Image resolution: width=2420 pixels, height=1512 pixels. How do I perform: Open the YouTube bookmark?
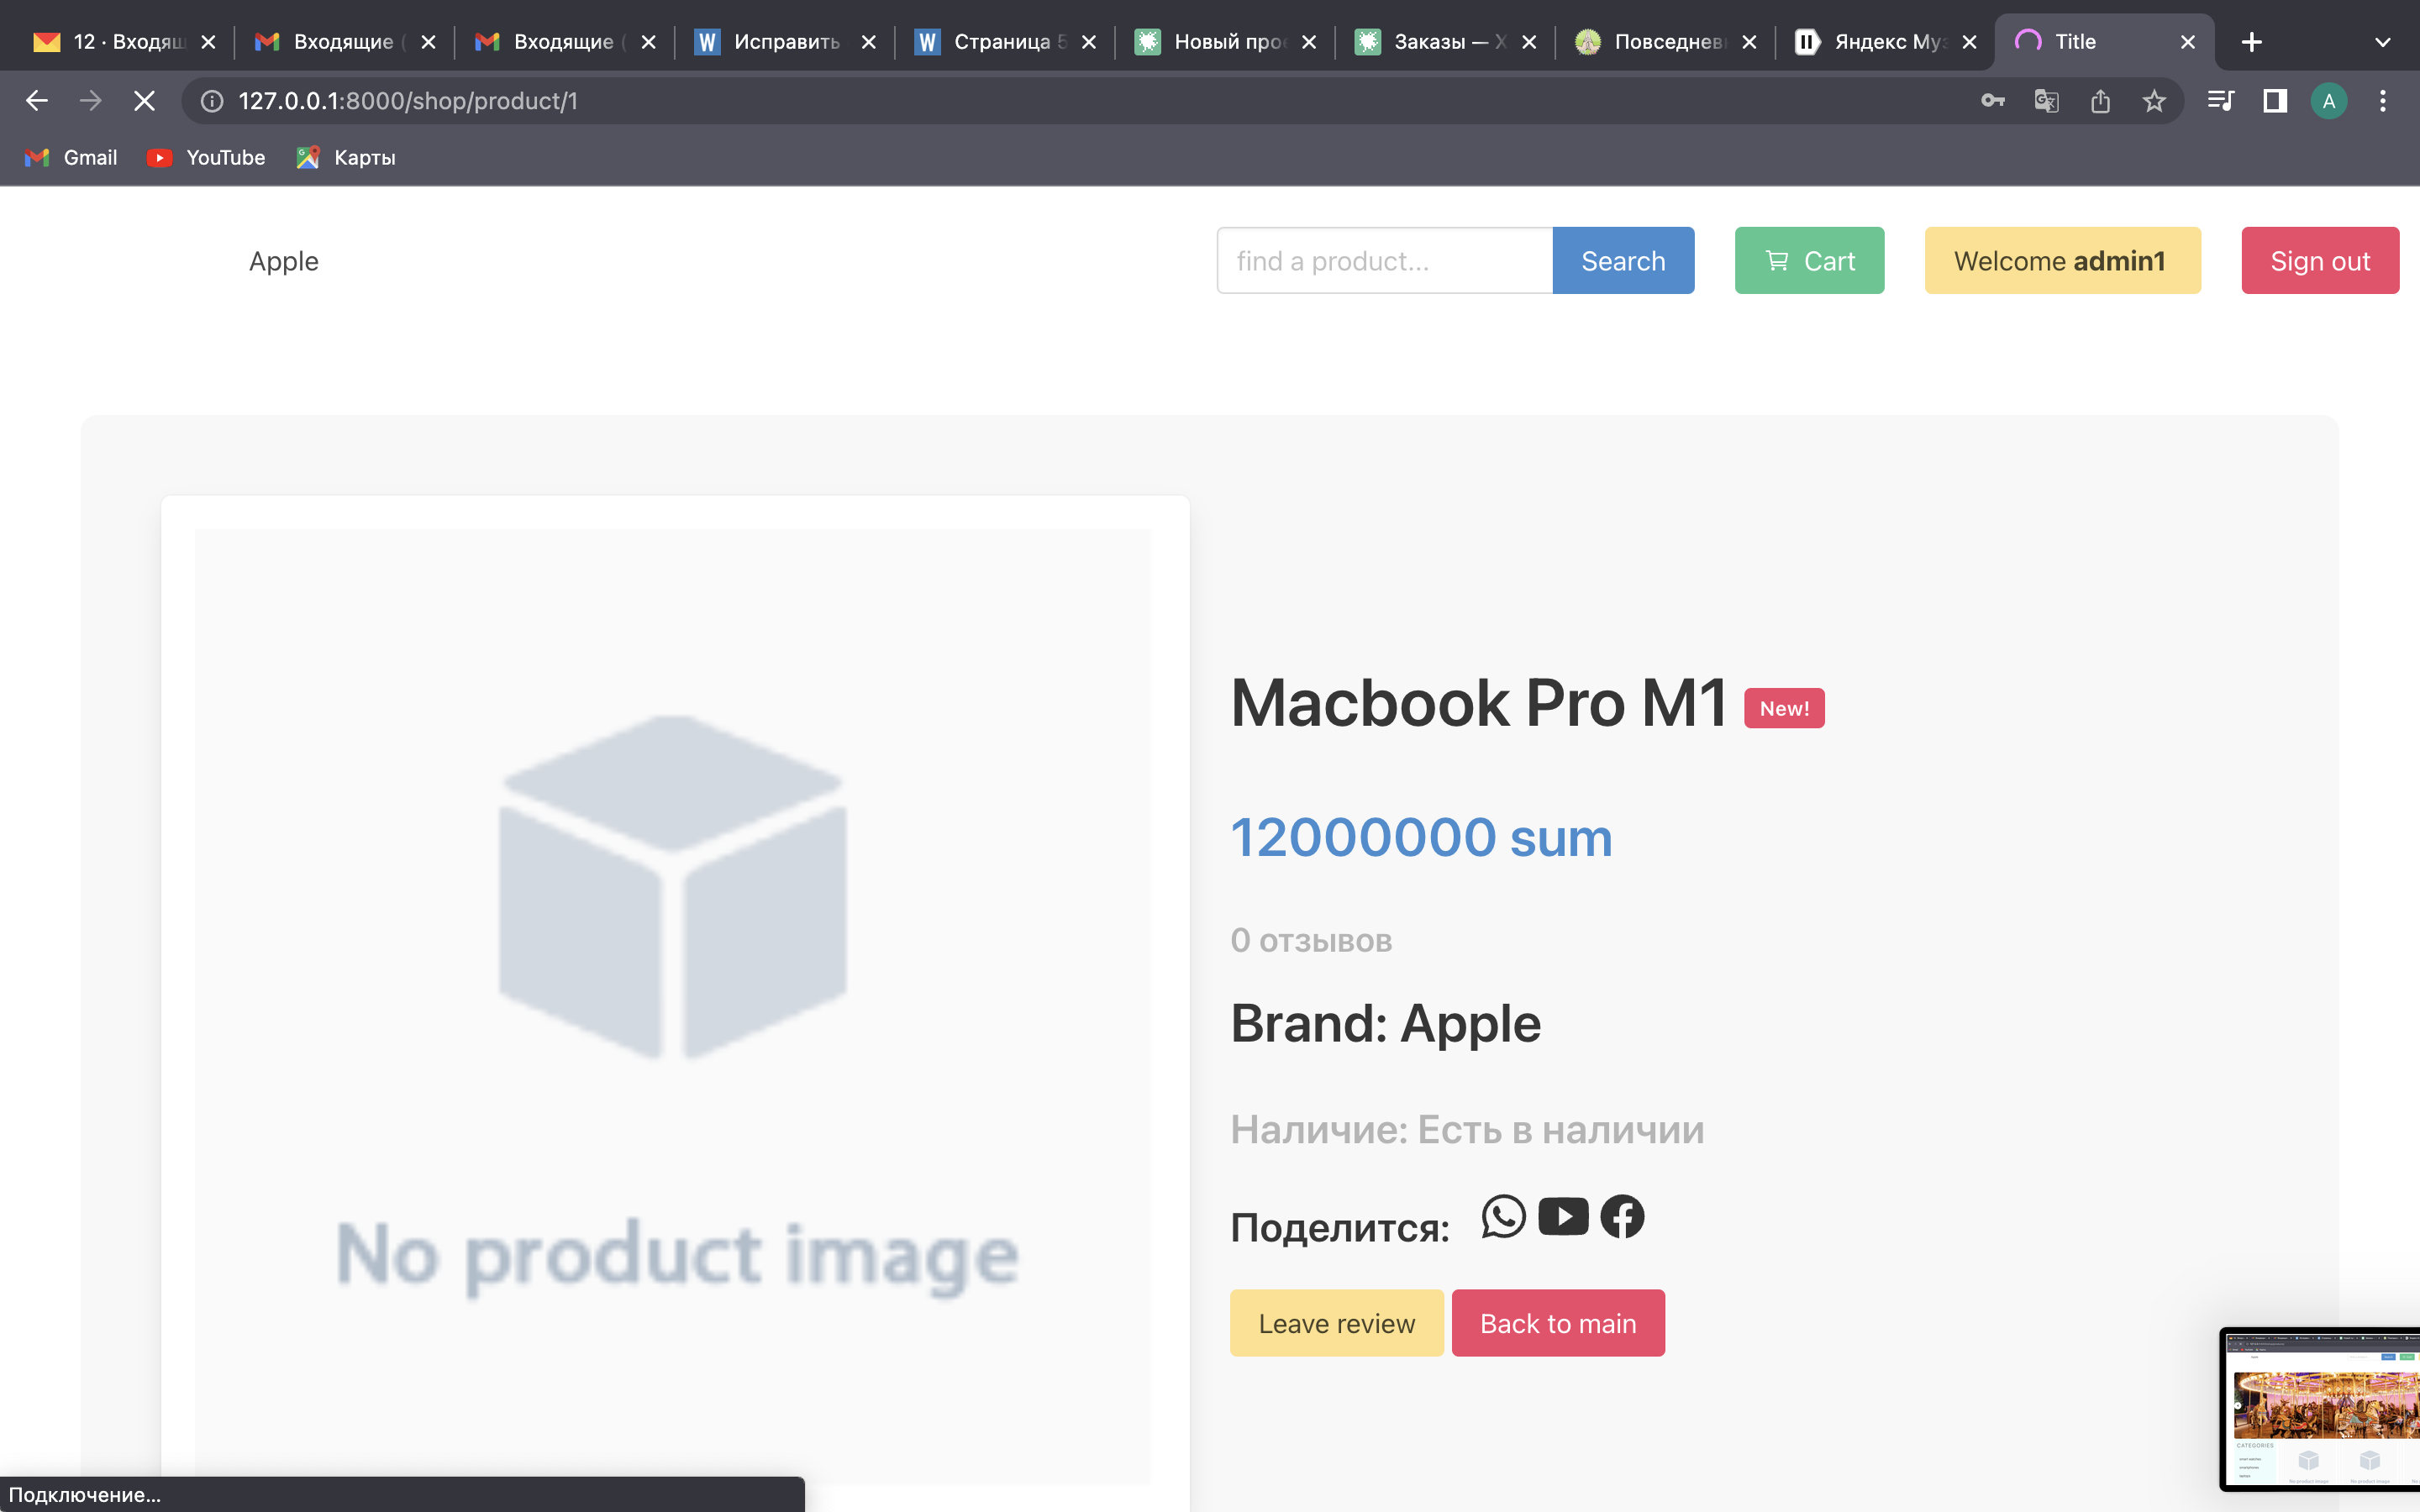pos(206,157)
